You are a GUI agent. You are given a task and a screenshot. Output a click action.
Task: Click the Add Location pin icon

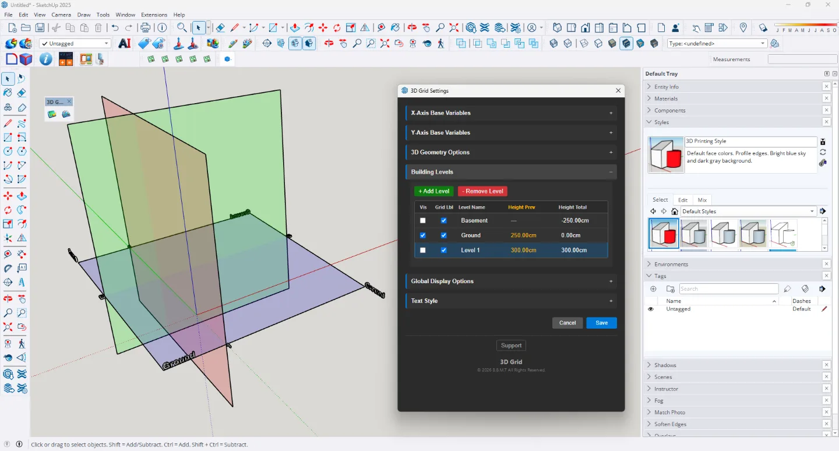click(743, 27)
